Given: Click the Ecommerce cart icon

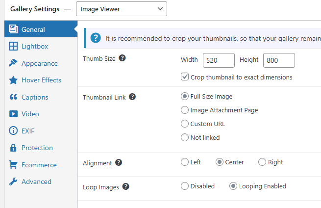Looking at the screenshot, I should [13, 165].
